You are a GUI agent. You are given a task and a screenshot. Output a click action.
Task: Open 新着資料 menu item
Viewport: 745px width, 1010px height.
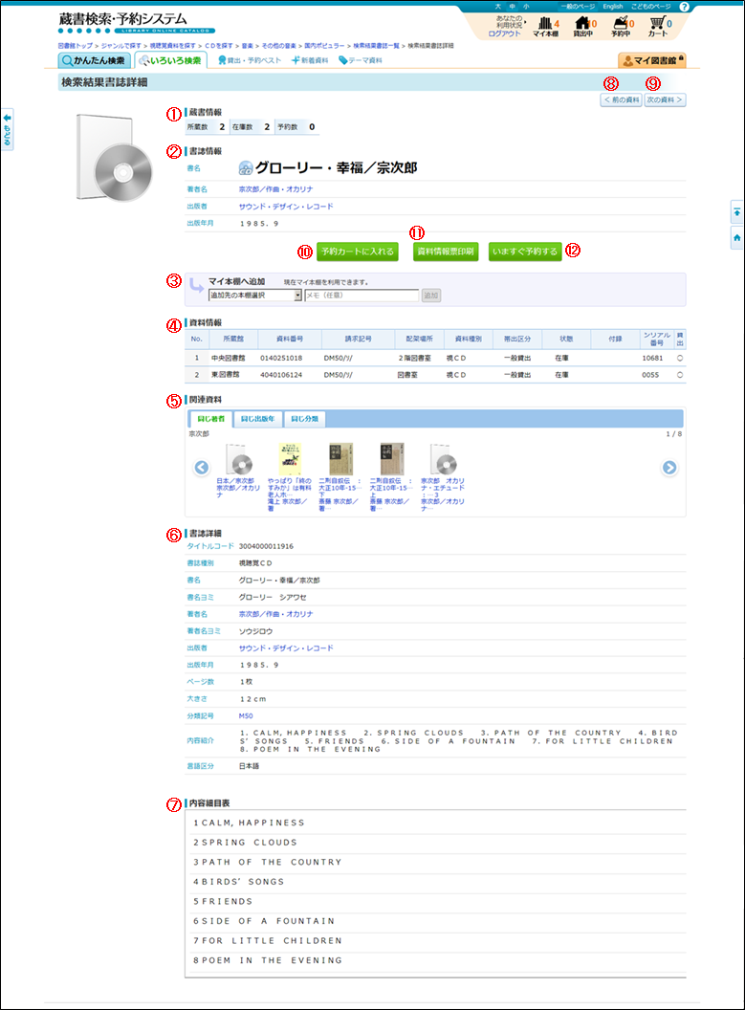point(310,60)
